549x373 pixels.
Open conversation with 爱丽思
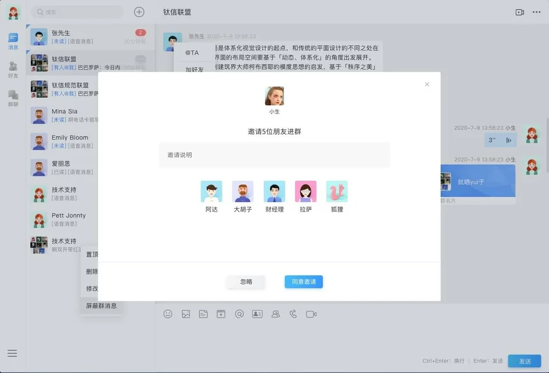63,168
